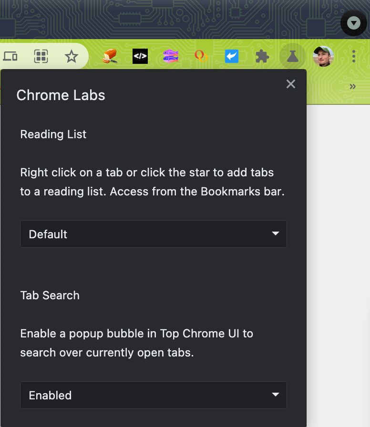370x427 pixels.
Task: Click the tab search down arrow button
Action: (x=354, y=23)
